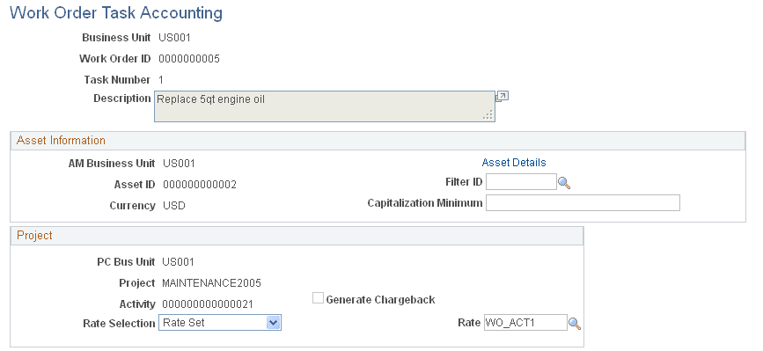
Task: Click the Rate Selection label
Action: tap(119, 324)
